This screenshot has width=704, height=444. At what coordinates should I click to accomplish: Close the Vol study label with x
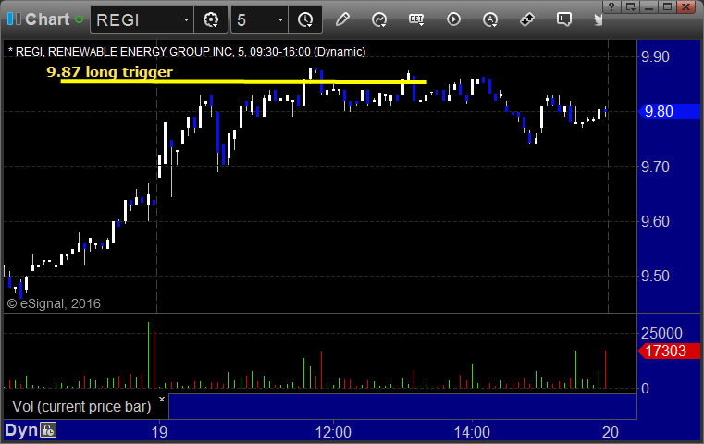162,399
